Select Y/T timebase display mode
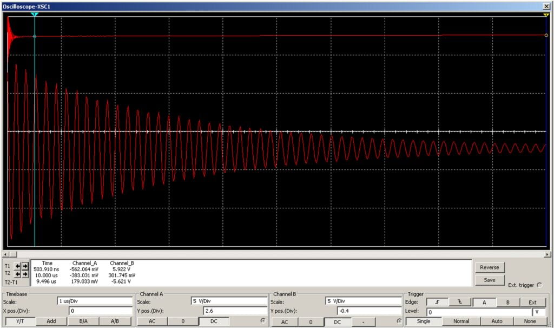The image size is (554, 328). pos(19,322)
